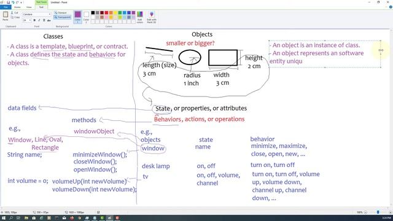
Task: Open the Mail app taskbar icon
Action: click(x=64, y=218)
